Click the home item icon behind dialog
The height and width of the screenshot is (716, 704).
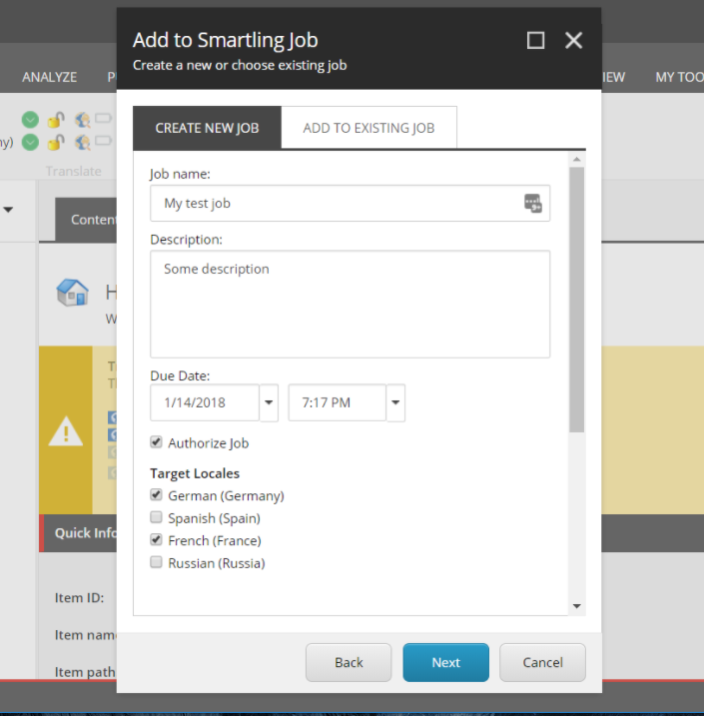(x=72, y=293)
